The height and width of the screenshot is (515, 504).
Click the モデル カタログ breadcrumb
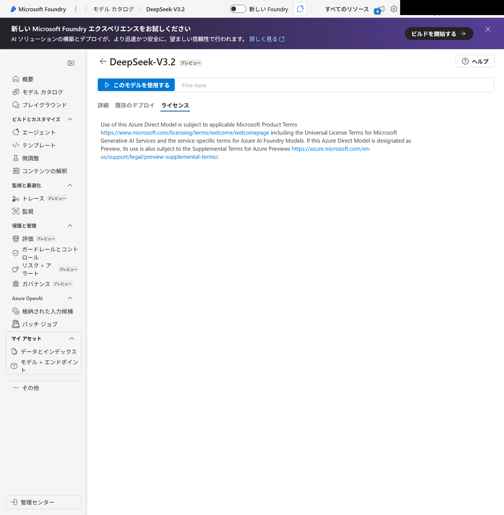[x=113, y=9]
